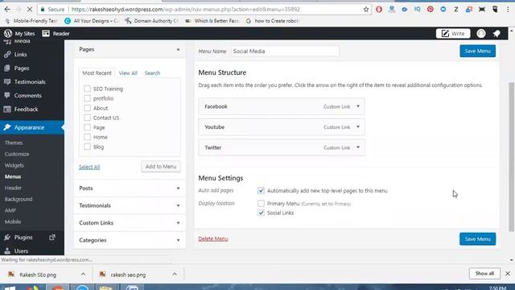This screenshot has width=515, height=290.
Task: Check the Blog page checkbox
Action: point(87,147)
